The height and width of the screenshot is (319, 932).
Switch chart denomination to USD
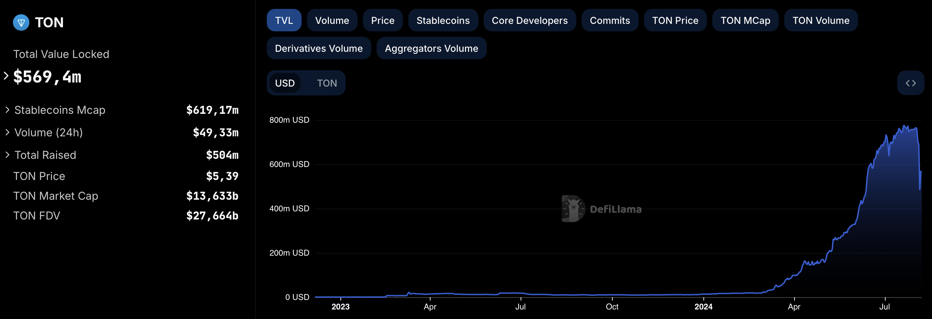click(285, 83)
